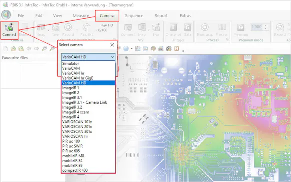Click the Live icon in VIS group

click(156, 28)
